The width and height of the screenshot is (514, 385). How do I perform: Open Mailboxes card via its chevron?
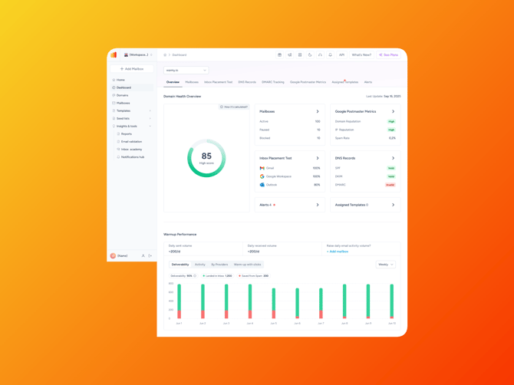click(x=318, y=111)
